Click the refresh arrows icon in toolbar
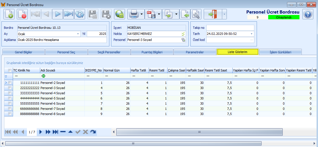This screenshot has width=318, height=147. 80,14
